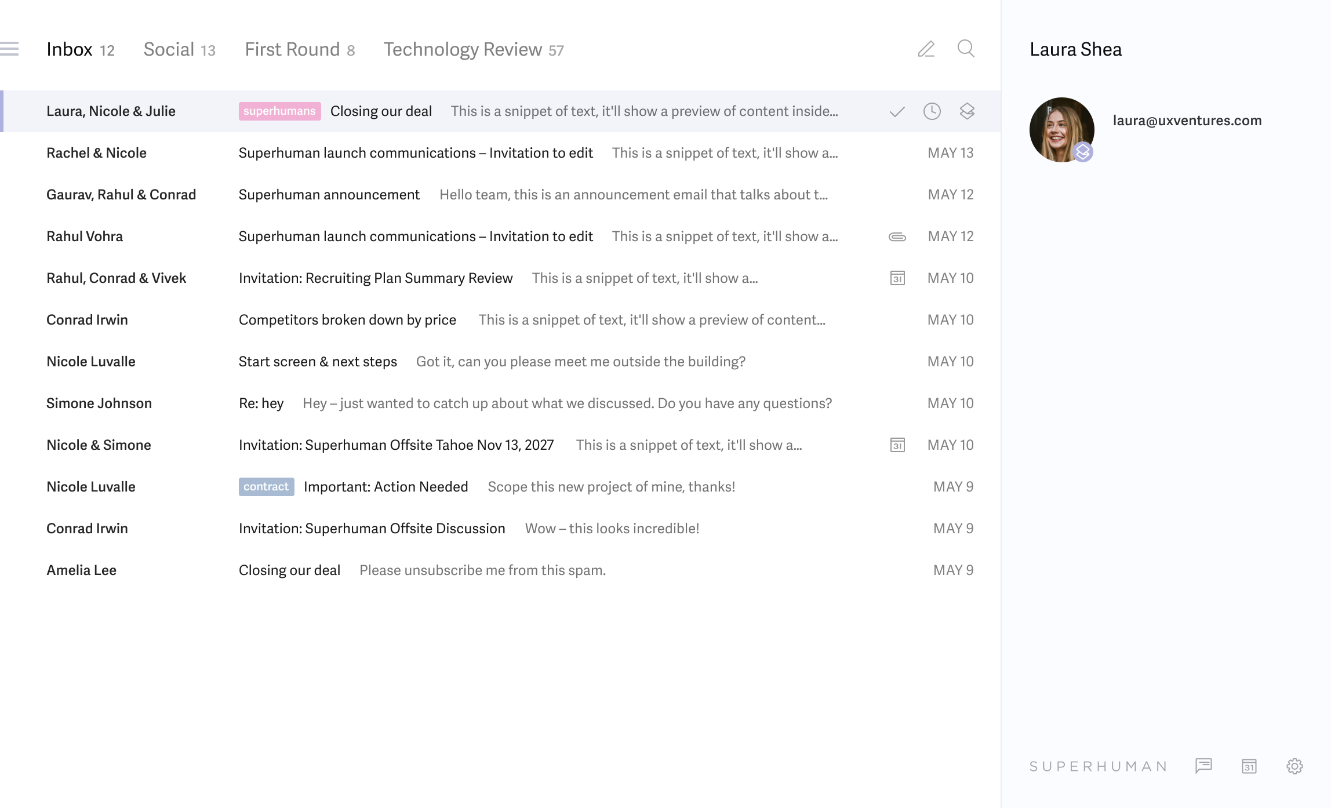Click the superhumans label tag
1331x808 pixels.
tap(279, 111)
